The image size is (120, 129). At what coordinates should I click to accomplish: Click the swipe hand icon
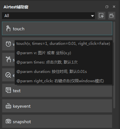(8, 59)
